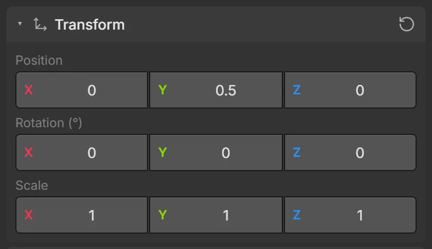
Task: Click the blue Z label in Position
Action: click(x=297, y=90)
